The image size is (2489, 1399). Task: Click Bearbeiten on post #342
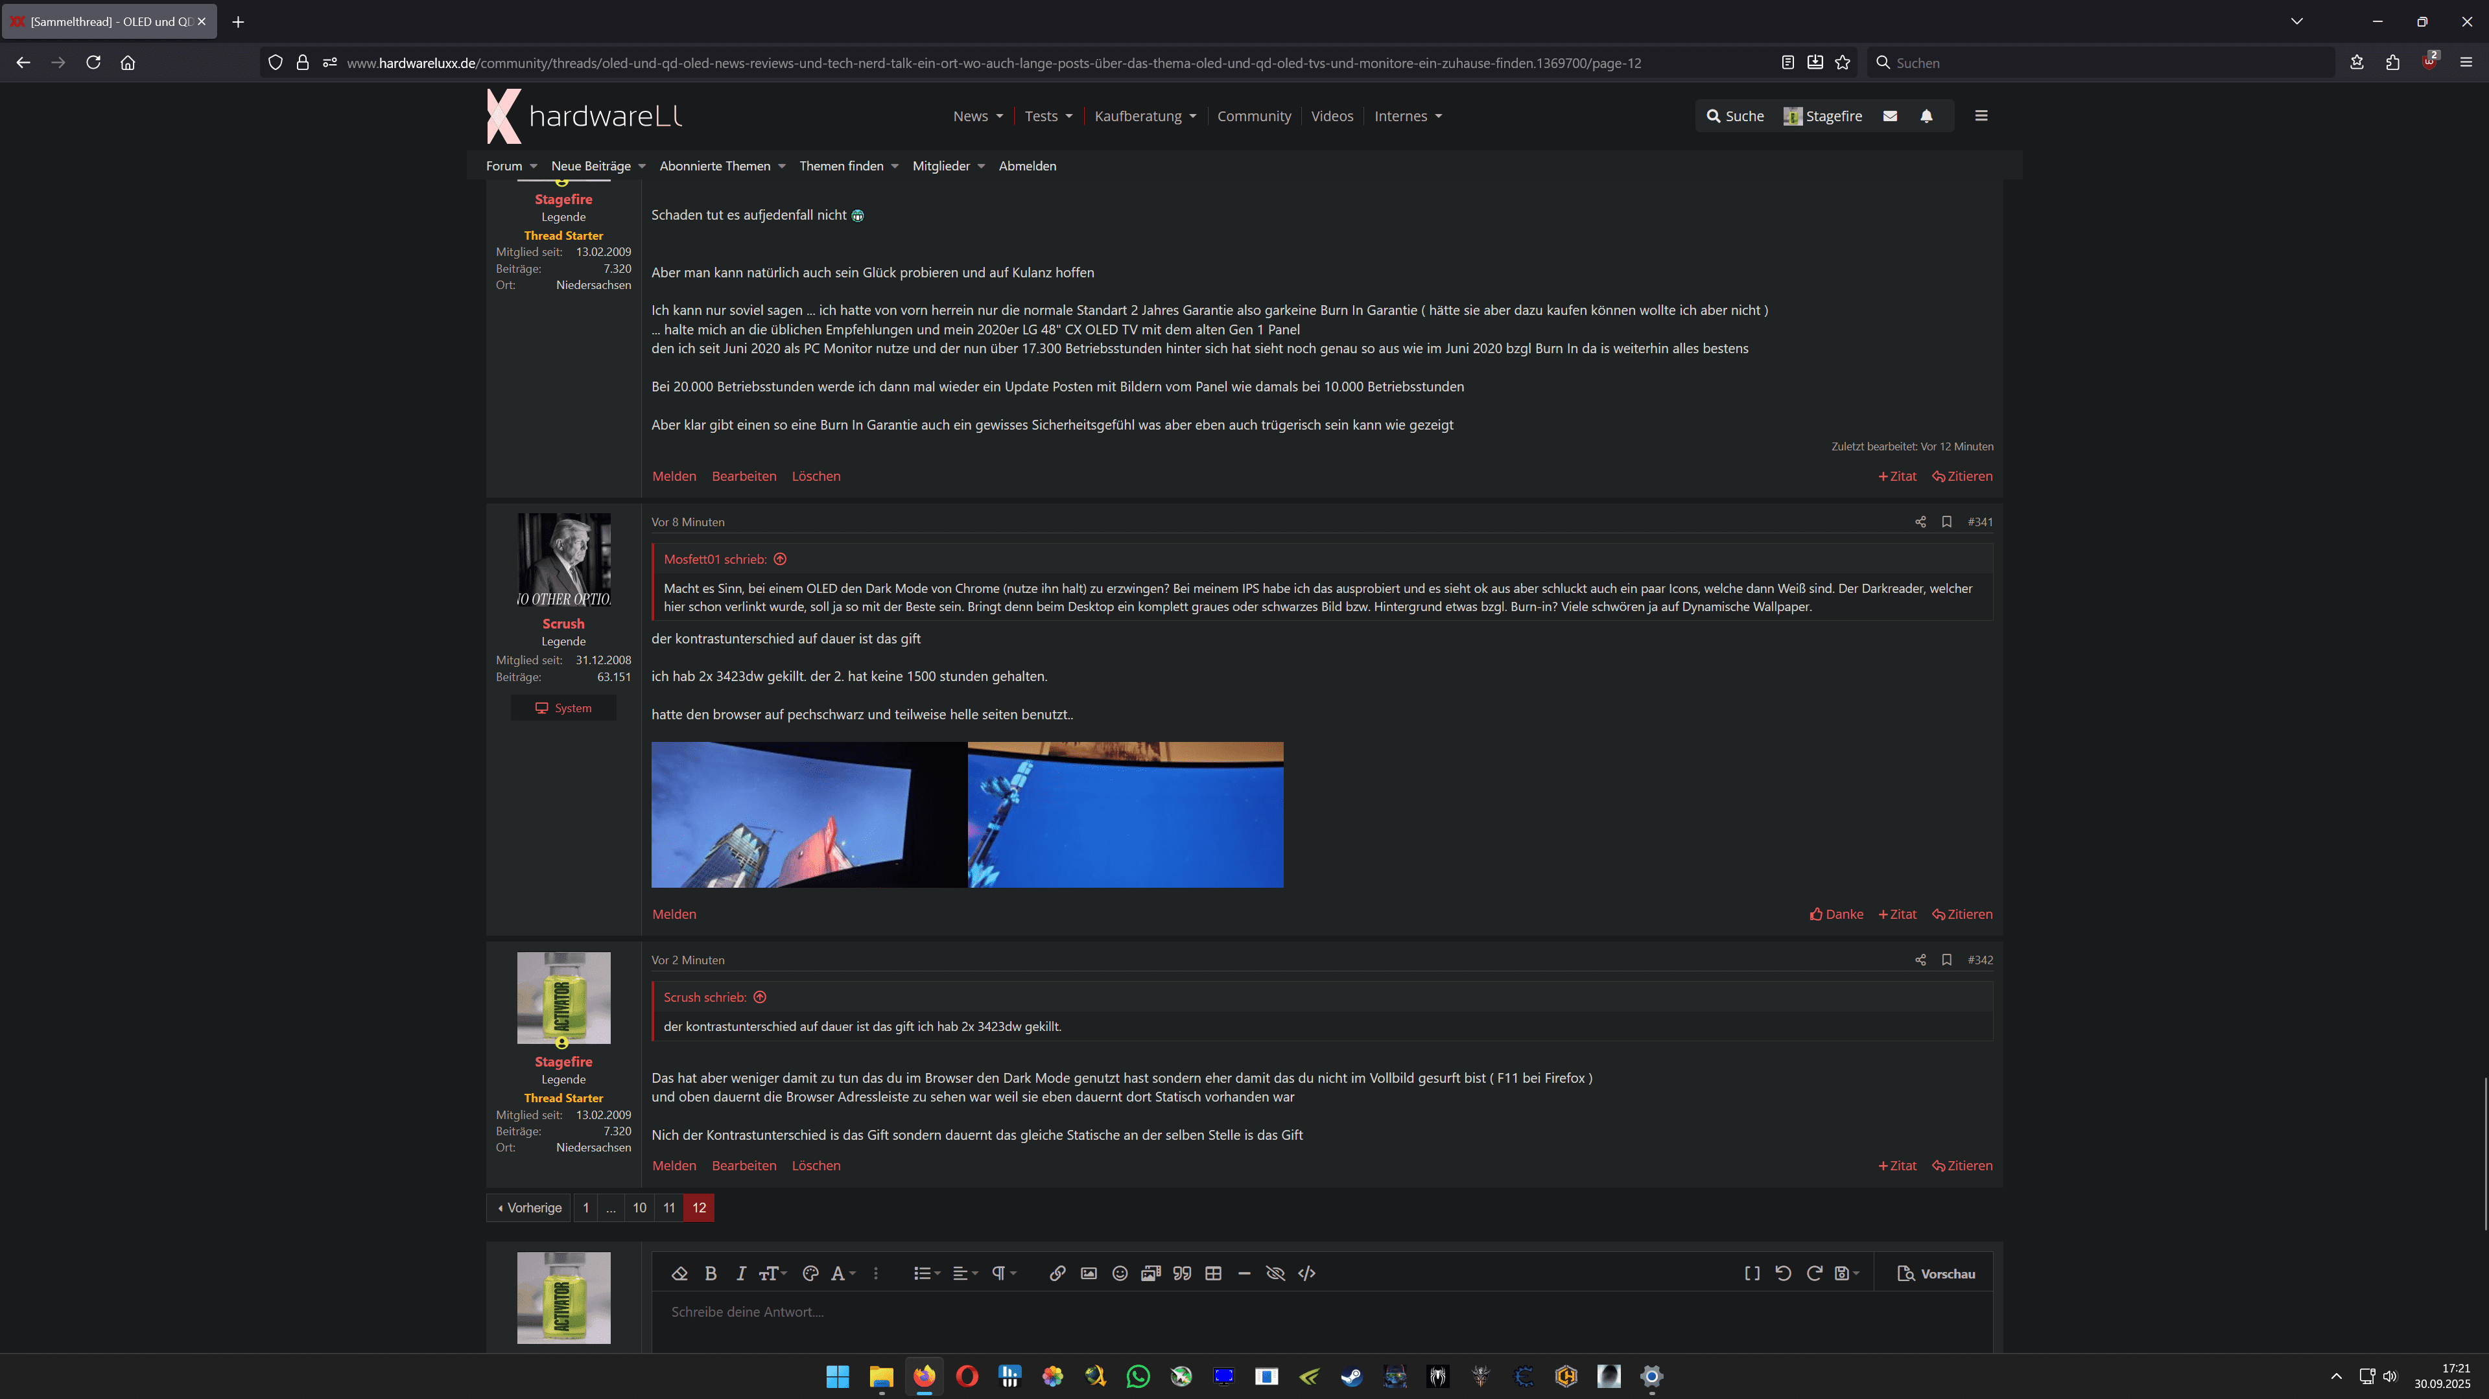[743, 1165]
